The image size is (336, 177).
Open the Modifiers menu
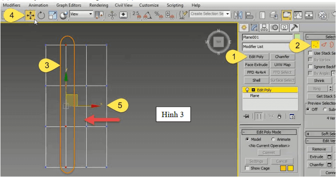click(x=12, y=5)
